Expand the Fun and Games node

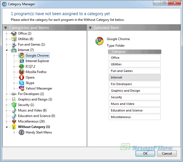pos(7,45)
